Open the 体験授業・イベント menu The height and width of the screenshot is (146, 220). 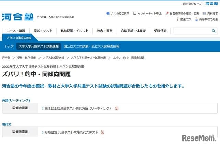point(75,31)
